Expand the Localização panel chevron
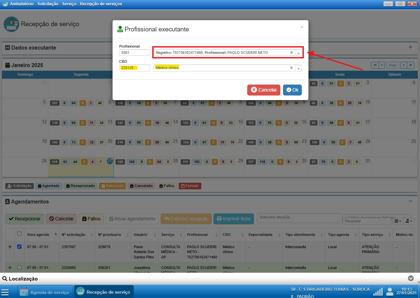Viewport: 420px width, 298px height. 411,279
